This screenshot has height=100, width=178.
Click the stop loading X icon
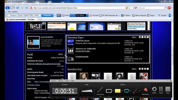coord(22,8)
